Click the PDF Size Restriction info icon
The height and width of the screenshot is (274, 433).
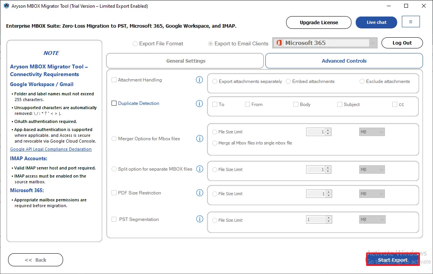tap(200, 193)
